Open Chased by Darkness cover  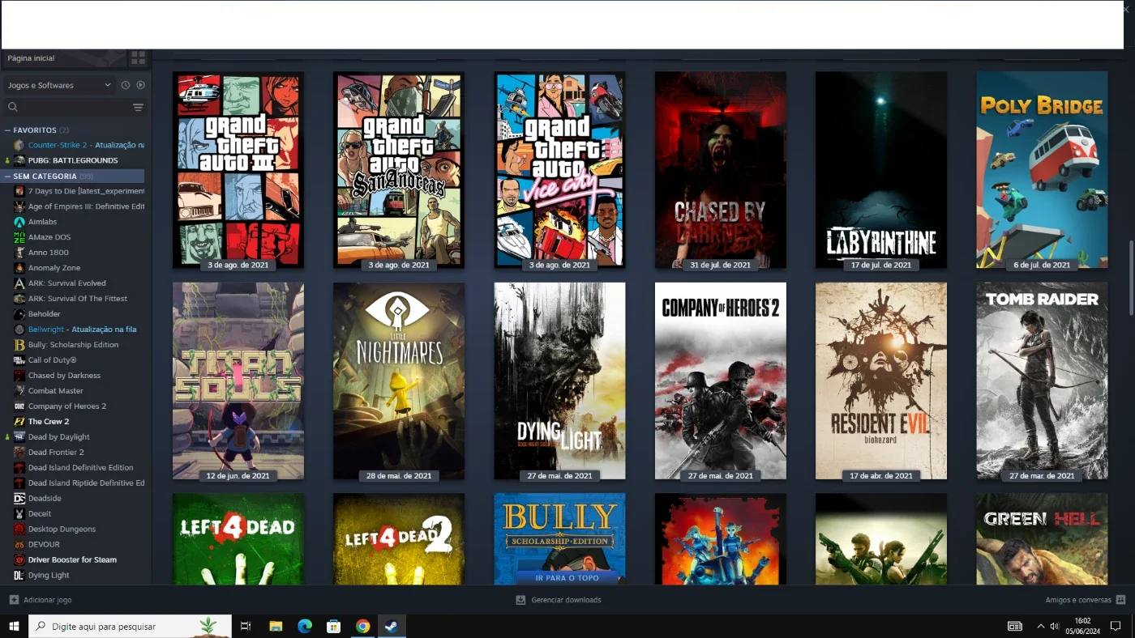(x=721, y=170)
